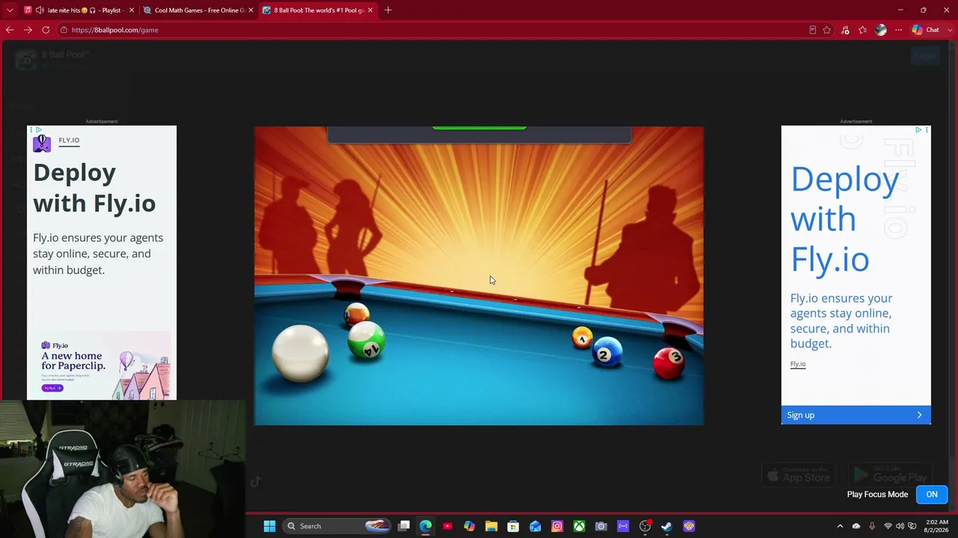Open the FLY.IO link in left ad

[69, 140]
